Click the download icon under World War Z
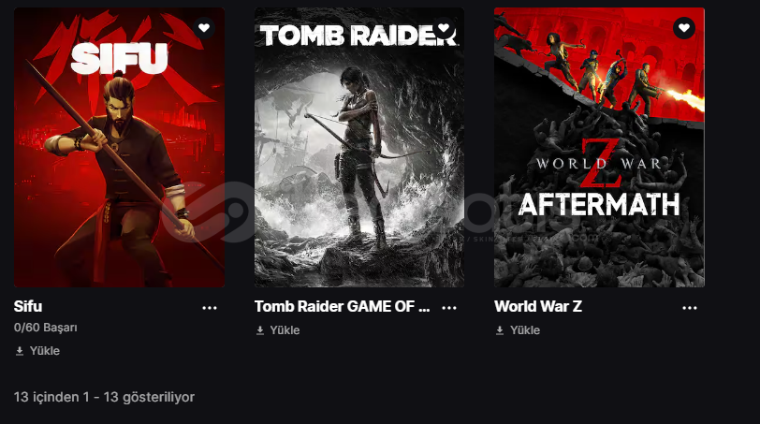 [500, 330]
